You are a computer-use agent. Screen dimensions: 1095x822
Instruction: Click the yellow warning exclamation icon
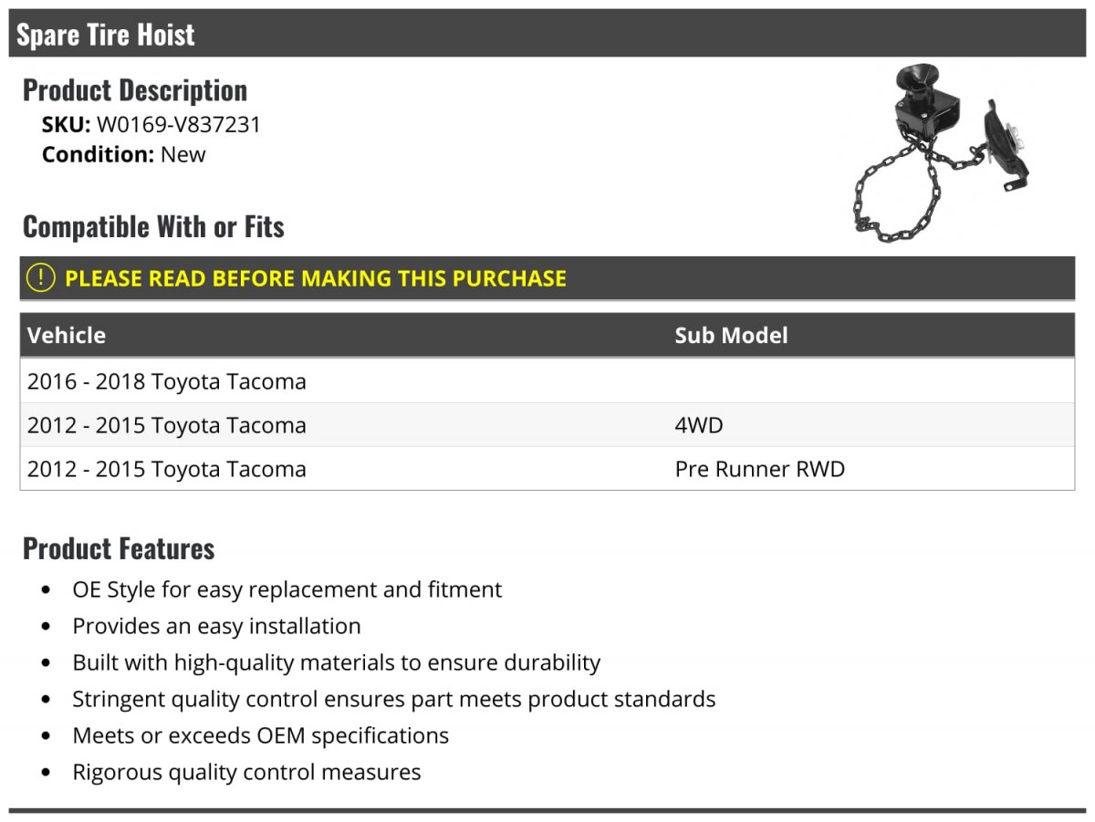tap(40, 278)
